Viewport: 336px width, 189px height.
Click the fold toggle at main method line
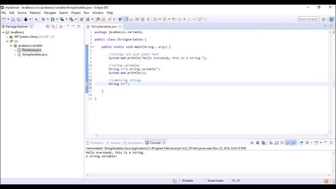[93, 47]
